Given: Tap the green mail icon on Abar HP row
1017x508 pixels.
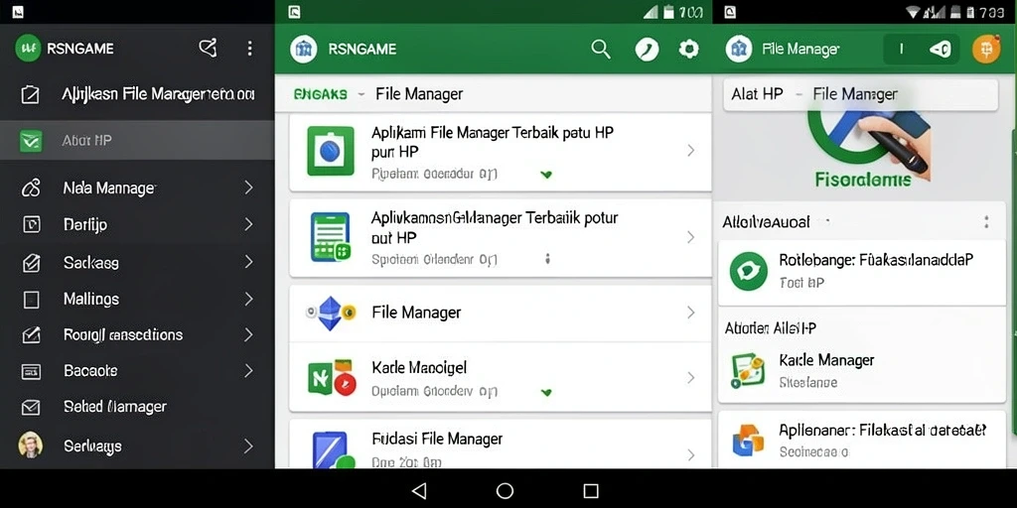Looking at the screenshot, I should [x=31, y=140].
